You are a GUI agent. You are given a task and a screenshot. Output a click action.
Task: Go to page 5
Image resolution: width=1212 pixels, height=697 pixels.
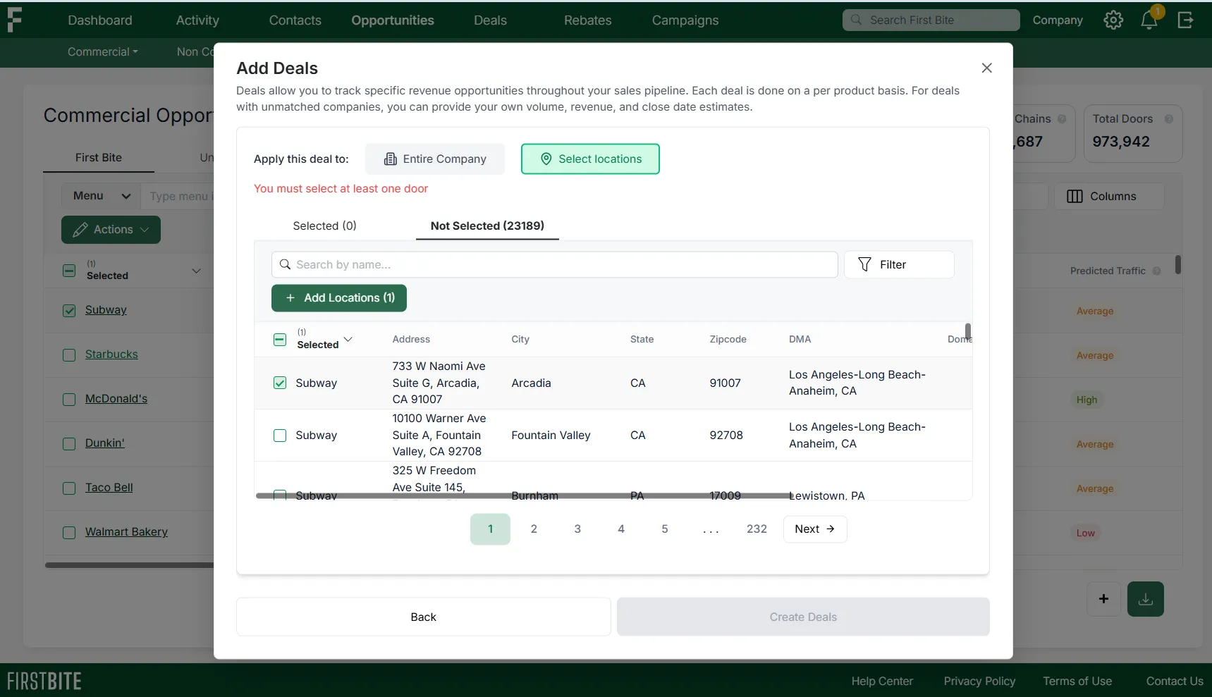[x=665, y=529]
